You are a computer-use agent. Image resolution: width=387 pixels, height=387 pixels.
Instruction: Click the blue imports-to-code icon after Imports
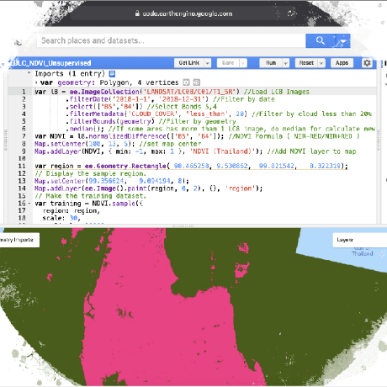[x=112, y=74]
